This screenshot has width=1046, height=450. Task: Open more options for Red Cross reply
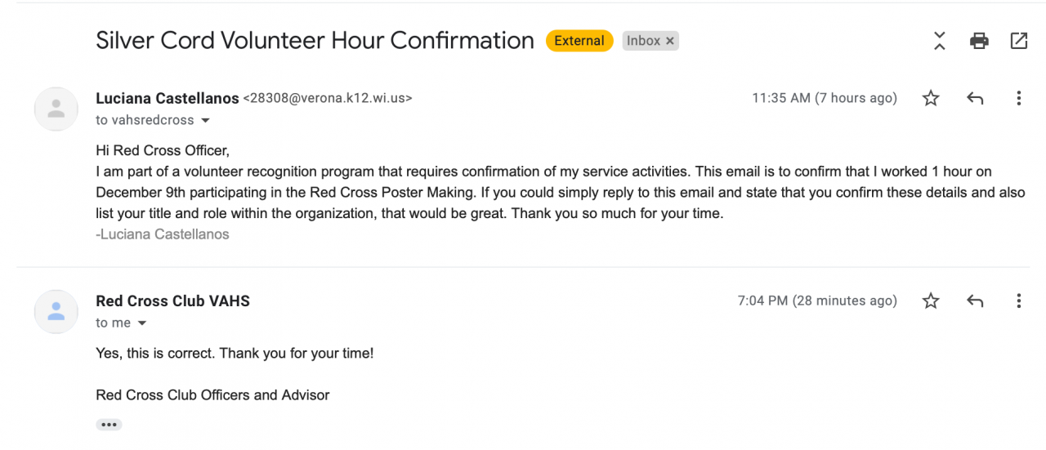tap(1018, 301)
